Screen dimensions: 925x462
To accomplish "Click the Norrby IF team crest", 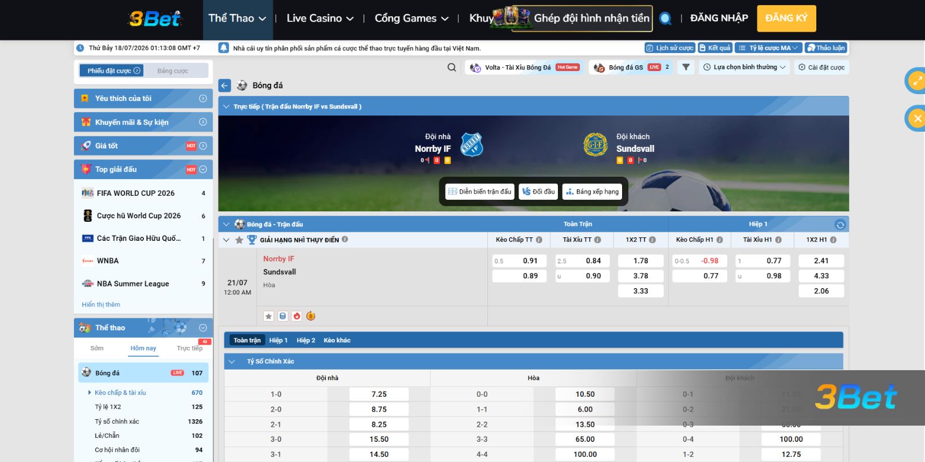I will [x=471, y=144].
